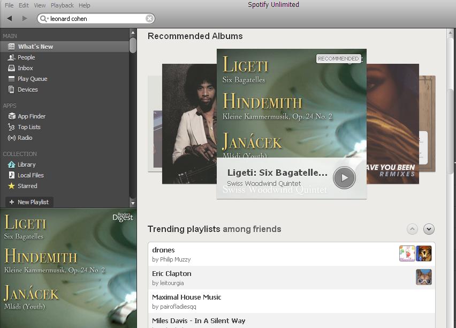
Task: Click the friend avatar on Eric Clapton row
Action: pos(424,277)
